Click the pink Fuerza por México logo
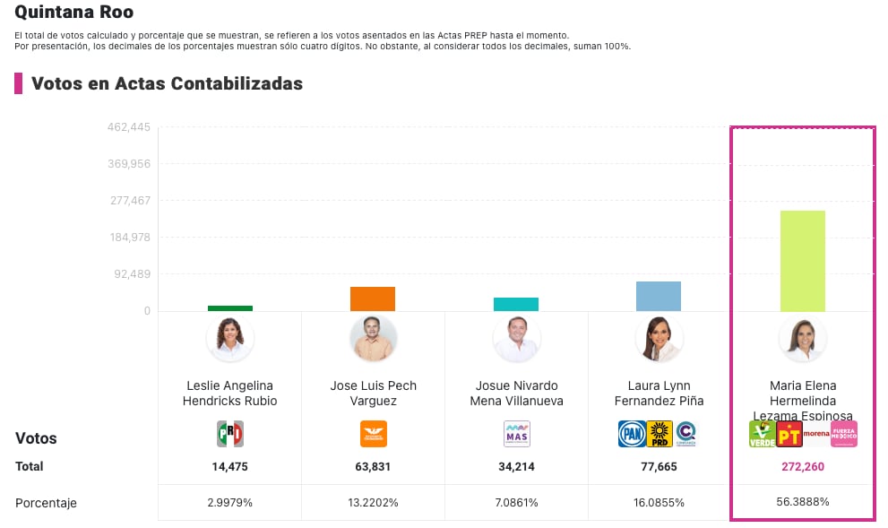 [x=844, y=434]
